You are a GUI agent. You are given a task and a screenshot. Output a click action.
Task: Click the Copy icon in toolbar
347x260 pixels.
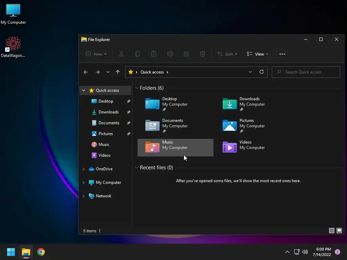click(x=138, y=54)
